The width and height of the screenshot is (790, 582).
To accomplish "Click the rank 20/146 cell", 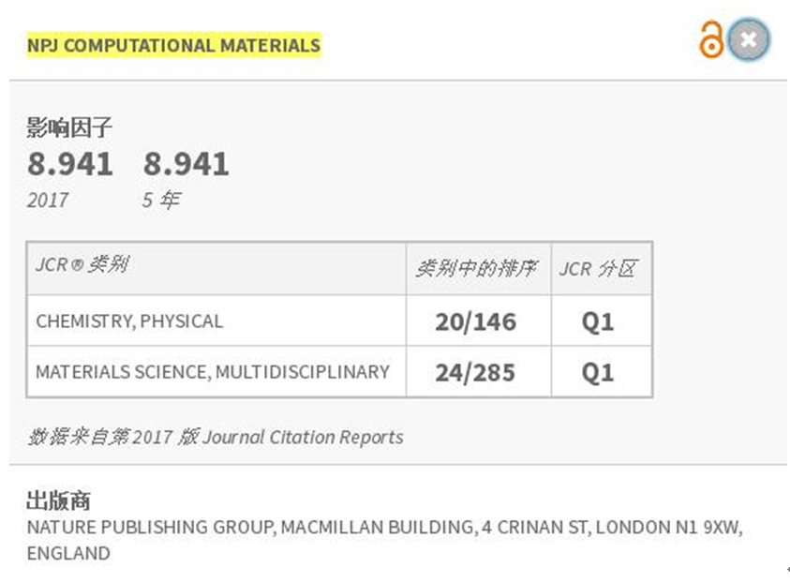I will point(476,322).
